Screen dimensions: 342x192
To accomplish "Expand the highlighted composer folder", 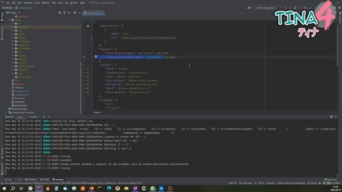I will click(12, 27).
